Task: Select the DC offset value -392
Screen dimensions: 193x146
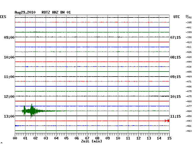Action: (189, 17)
